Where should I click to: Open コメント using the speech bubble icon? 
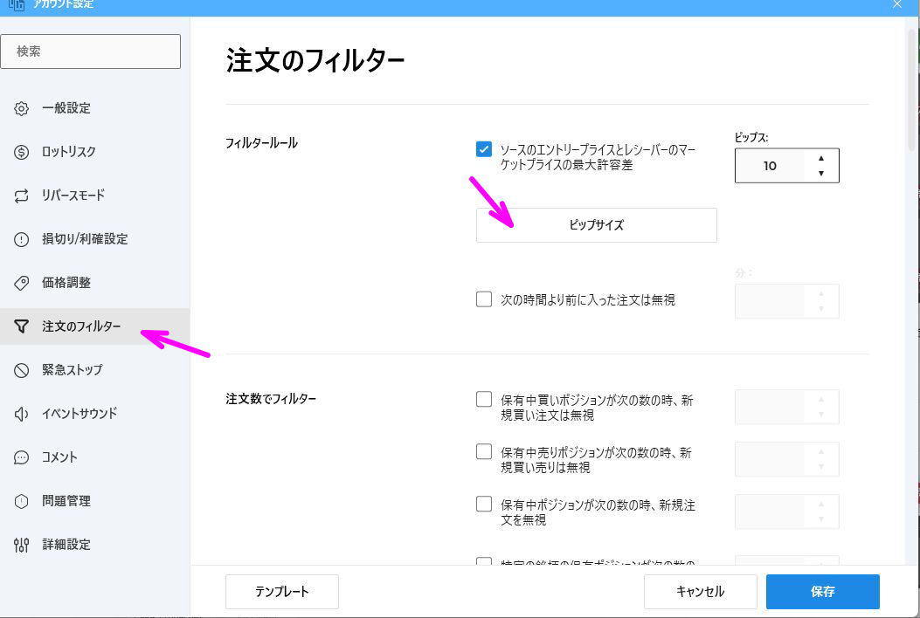coord(21,457)
